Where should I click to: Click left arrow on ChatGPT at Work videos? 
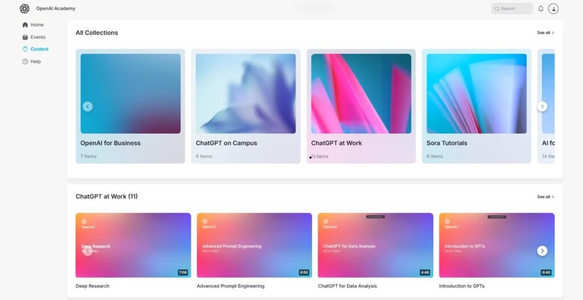[x=88, y=251]
